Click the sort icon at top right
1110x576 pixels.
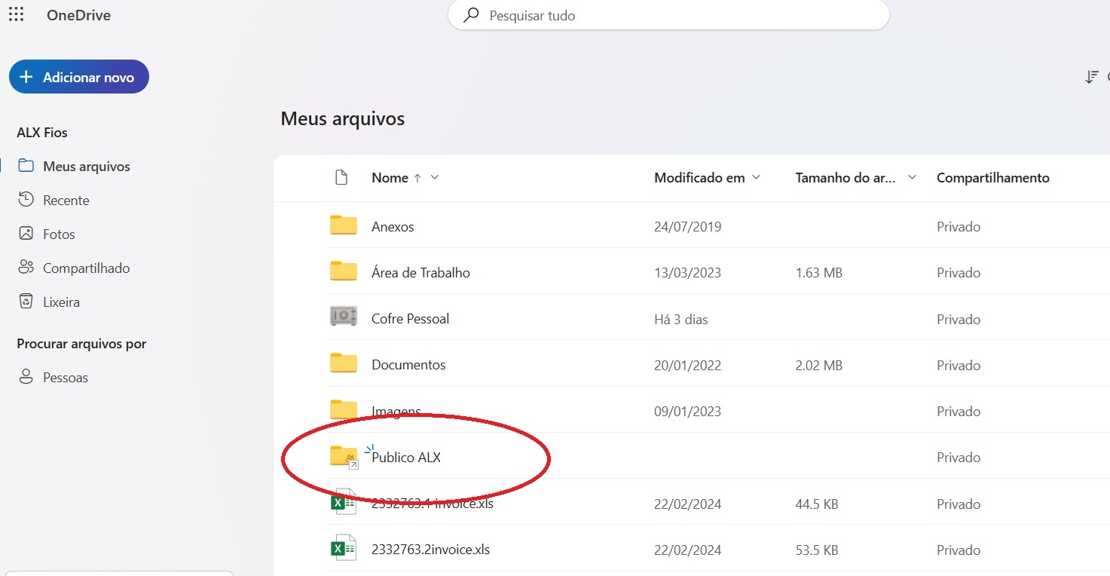point(1092,77)
